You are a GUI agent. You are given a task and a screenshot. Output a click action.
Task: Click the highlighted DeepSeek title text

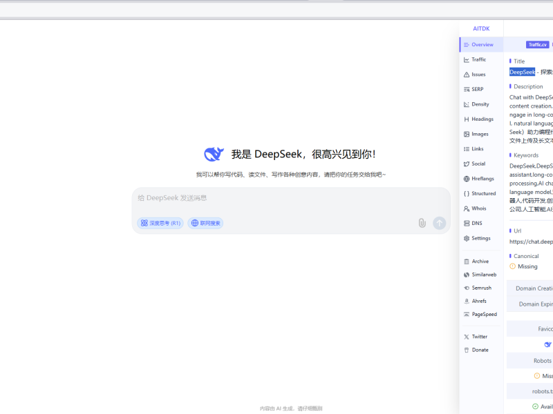(523, 72)
